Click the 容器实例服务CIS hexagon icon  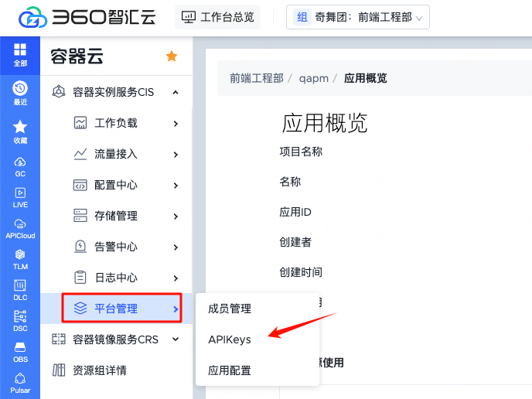coord(59,91)
